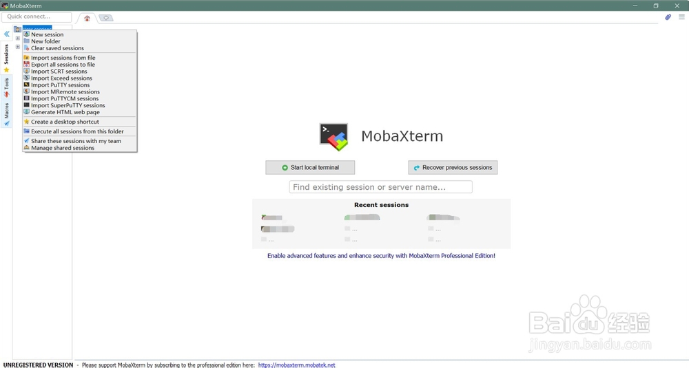The image size is (689, 368).
Task: Select Execute all sessions from this folder
Action: click(x=79, y=131)
